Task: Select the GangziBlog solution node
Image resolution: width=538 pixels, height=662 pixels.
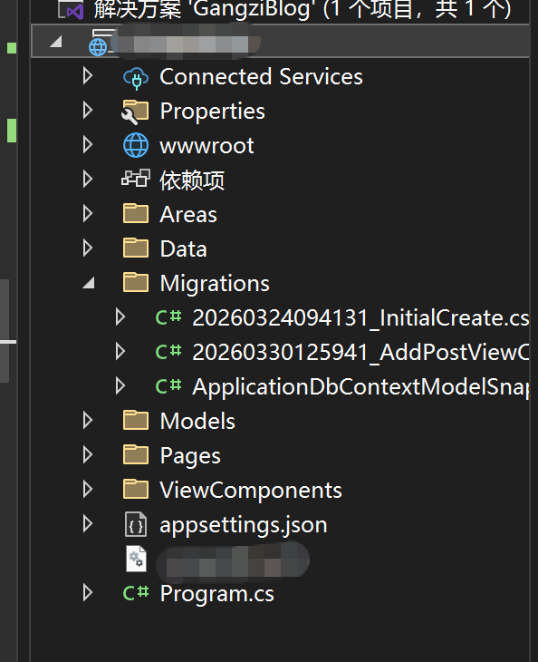Action: point(303,10)
